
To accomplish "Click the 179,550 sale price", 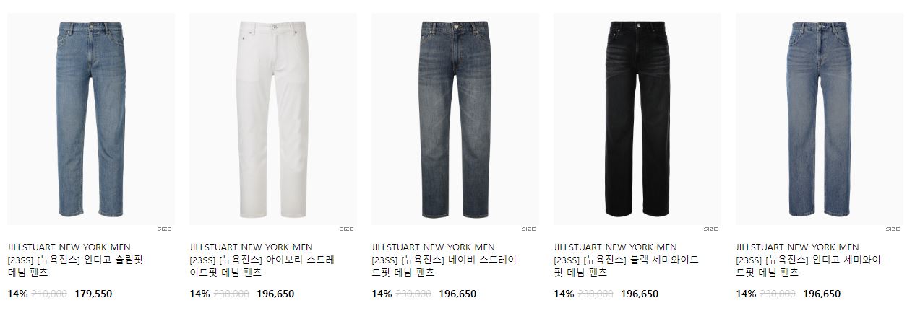I will pyautogui.click(x=93, y=294).
